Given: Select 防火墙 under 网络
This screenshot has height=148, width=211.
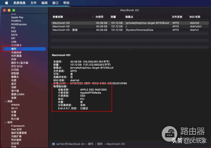Looking at the screenshot, I should pyautogui.click(x=15, y=119).
